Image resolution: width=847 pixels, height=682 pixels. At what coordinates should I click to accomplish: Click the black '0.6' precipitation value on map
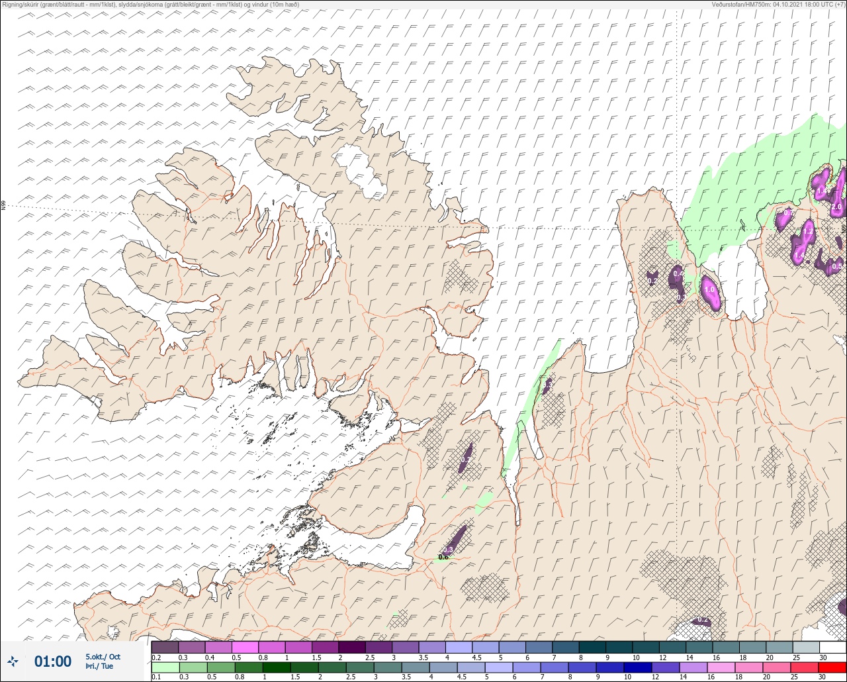pos(443,558)
